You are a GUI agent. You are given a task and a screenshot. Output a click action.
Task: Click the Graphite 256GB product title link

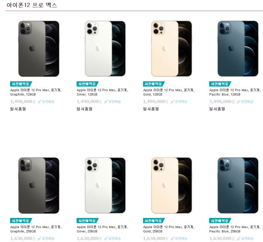tap(36, 229)
